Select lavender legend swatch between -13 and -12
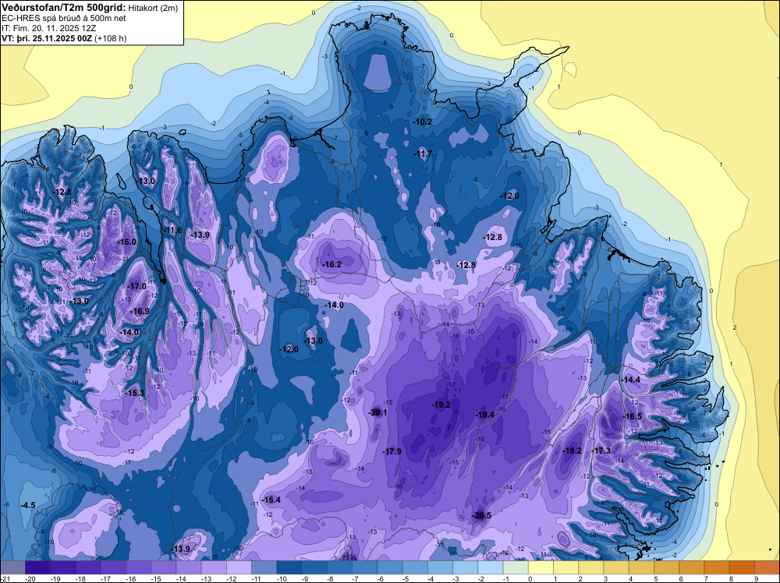The image size is (780, 583). click(x=214, y=567)
